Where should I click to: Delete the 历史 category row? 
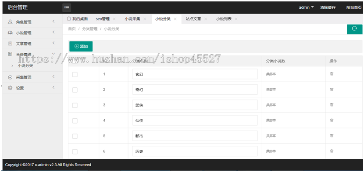[332, 151]
